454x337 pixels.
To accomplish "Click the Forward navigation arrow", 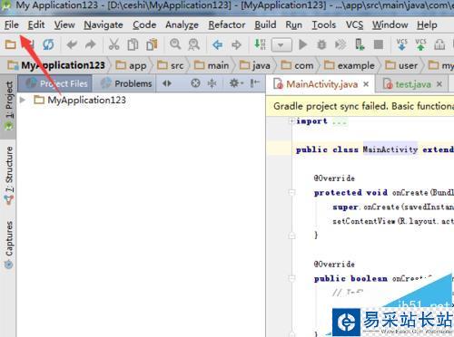I will point(236,44).
